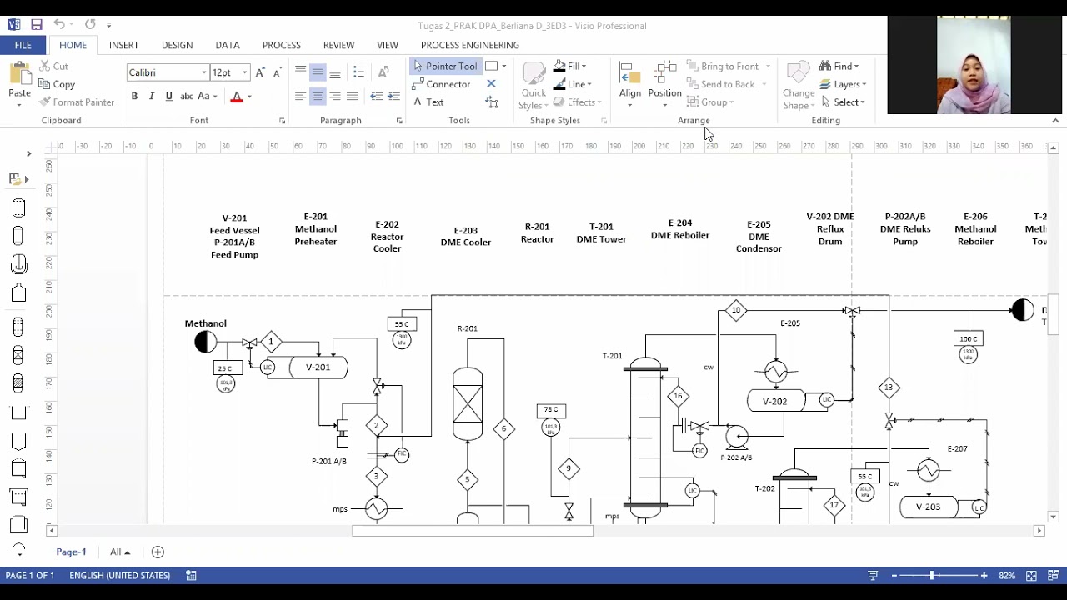The image size is (1067, 600).
Task: Select the Text tool
Action: 428,102
